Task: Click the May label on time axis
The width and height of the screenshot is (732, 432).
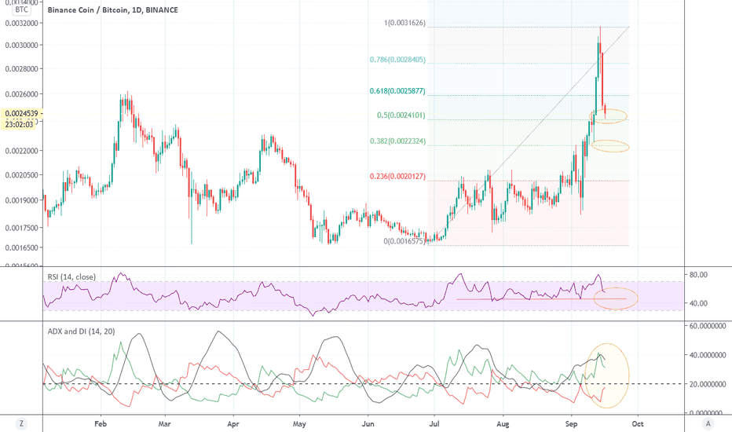Action: tap(299, 423)
